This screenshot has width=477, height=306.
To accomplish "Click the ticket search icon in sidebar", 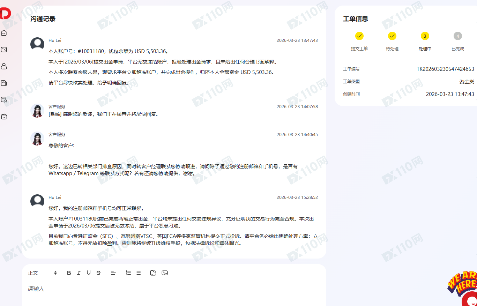I will pos(4,99).
